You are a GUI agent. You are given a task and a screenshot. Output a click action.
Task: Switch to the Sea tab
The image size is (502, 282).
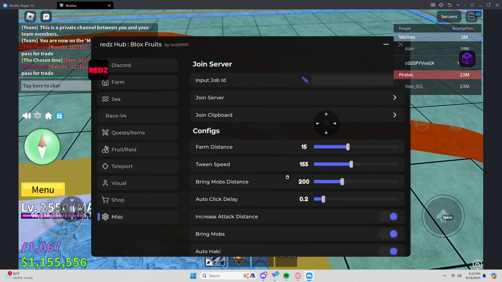point(138,99)
